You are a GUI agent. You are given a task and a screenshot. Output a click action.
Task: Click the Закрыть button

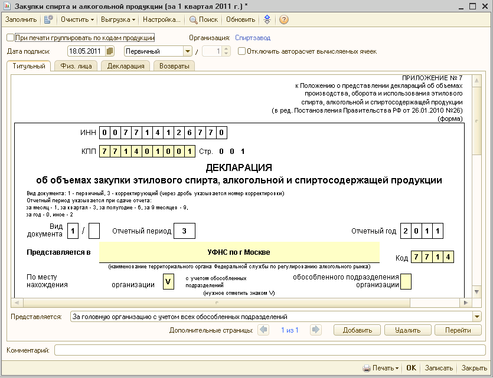(474, 368)
